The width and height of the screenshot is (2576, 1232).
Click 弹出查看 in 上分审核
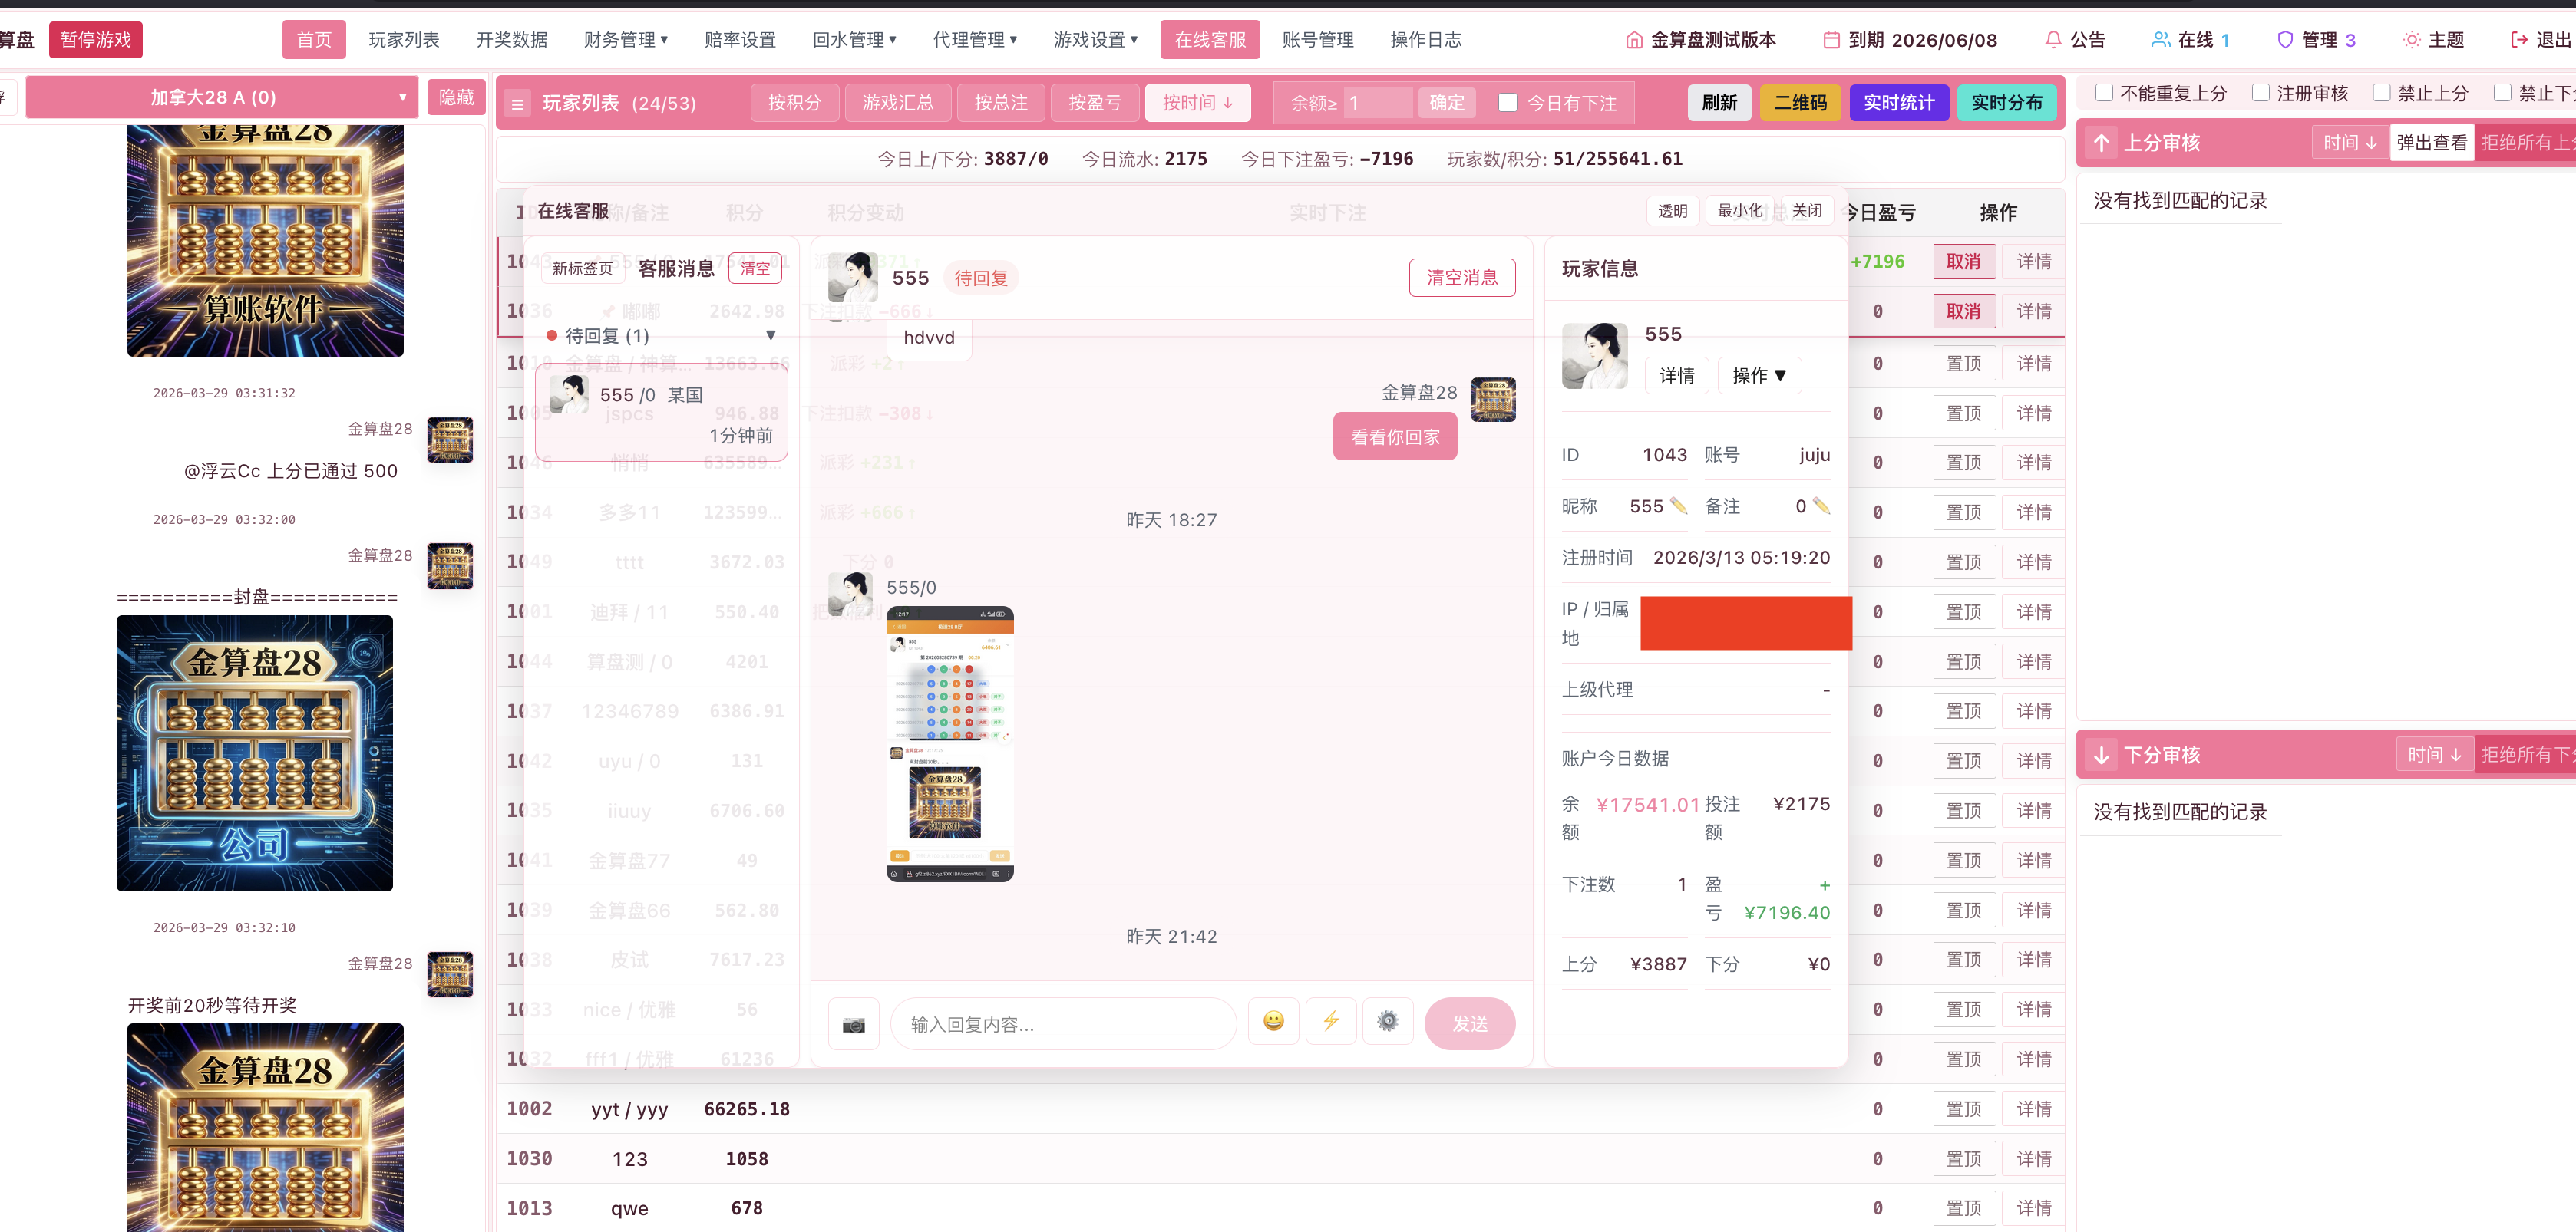coord(2431,143)
